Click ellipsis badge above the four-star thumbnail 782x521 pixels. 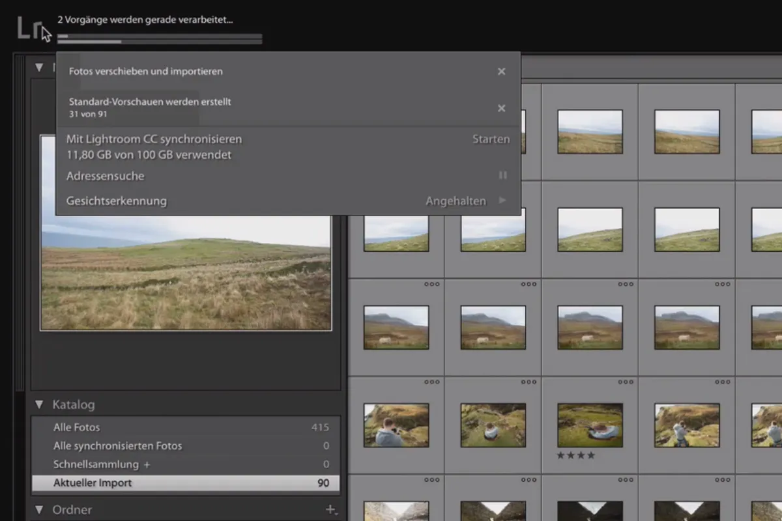click(626, 382)
